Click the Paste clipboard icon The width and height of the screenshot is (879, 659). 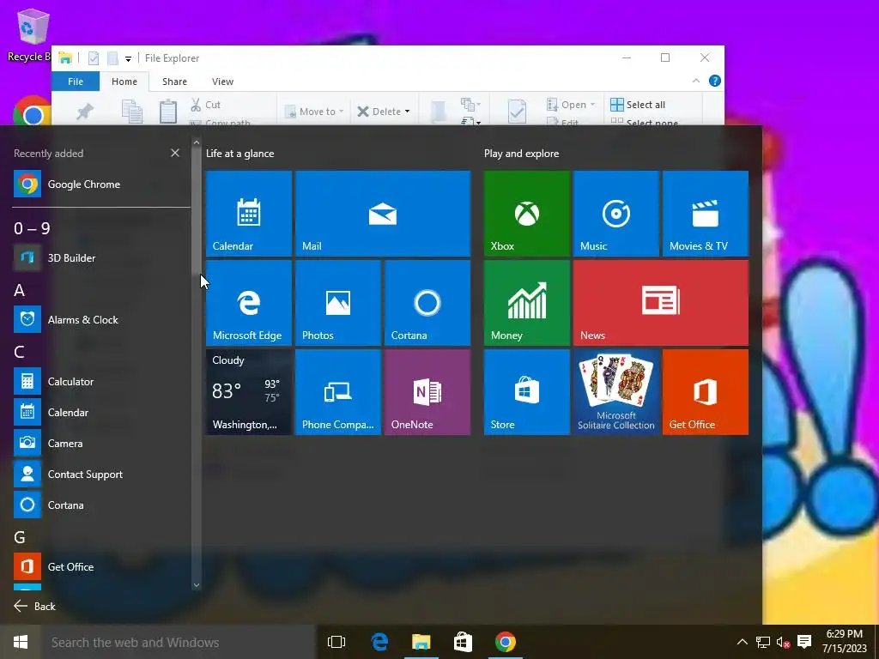click(168, 111)
